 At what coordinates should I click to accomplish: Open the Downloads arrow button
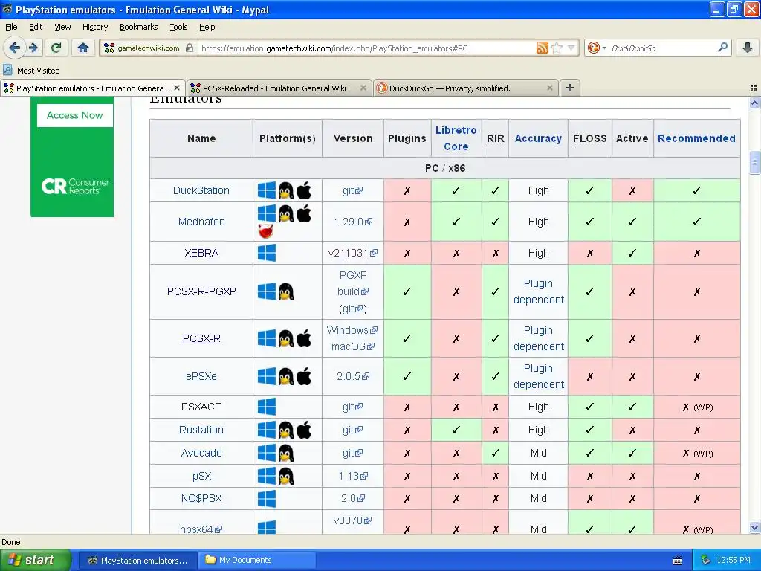[748, 48]
